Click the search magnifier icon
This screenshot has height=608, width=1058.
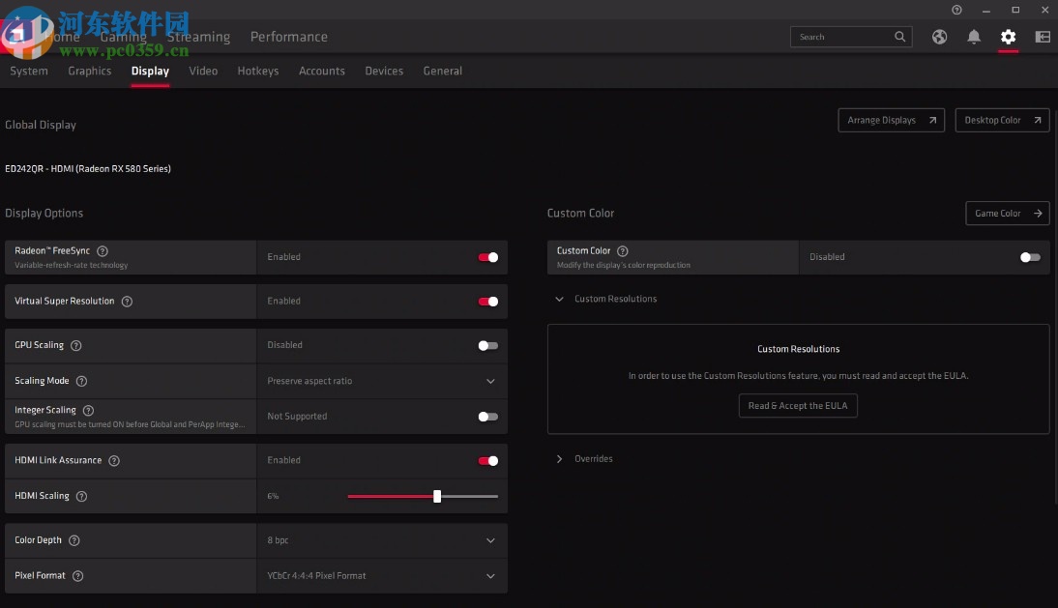[899, 36]
